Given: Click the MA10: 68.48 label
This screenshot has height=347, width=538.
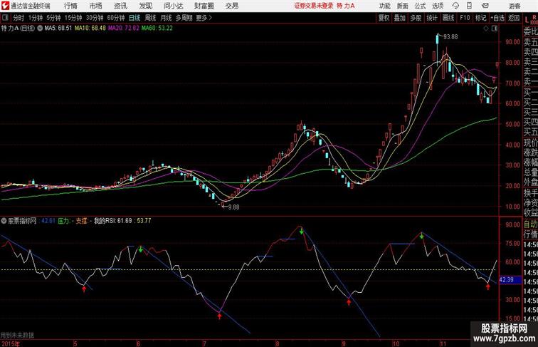Looking at the screenshot, I should point(90,29).
